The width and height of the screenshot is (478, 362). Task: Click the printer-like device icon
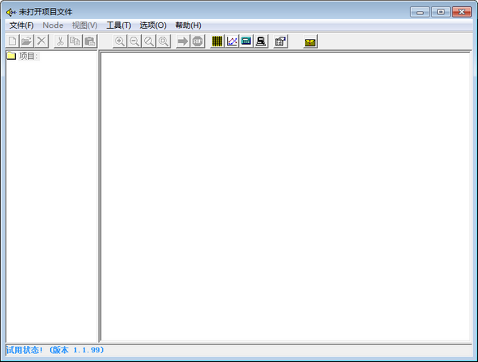pos(261,41)
